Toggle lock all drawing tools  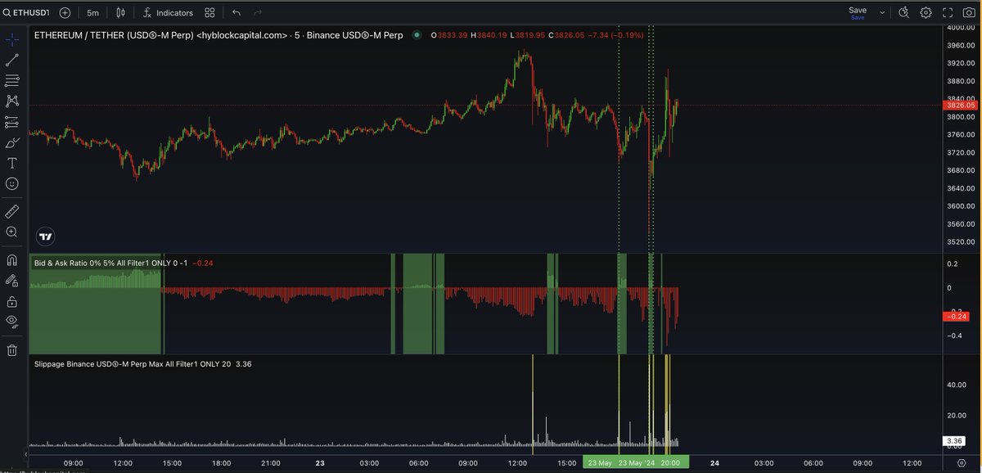pyautogui.click(x=12, y=301)
